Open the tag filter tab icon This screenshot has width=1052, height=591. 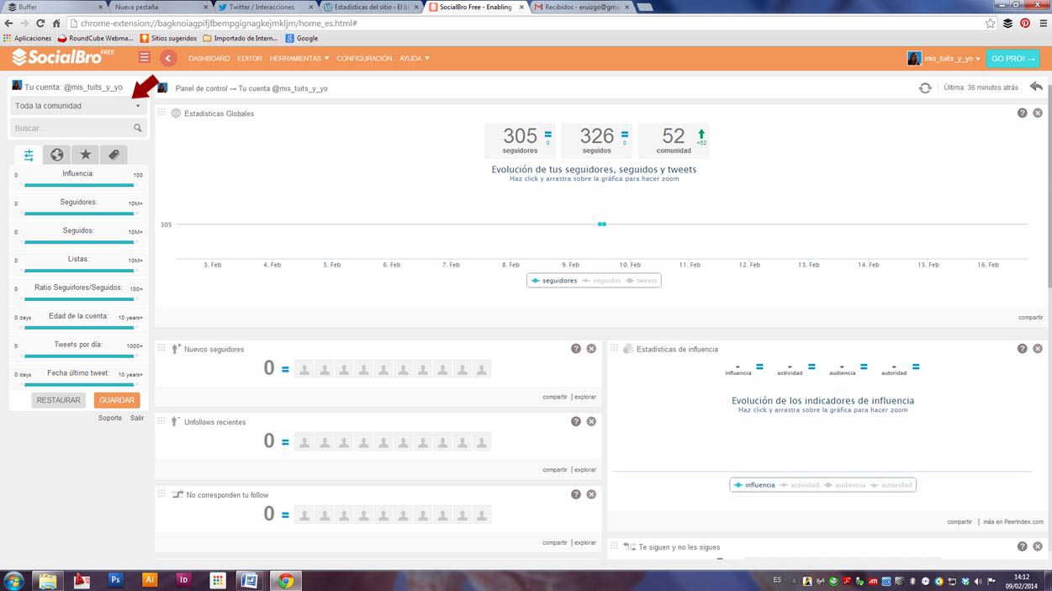point(114,155)
